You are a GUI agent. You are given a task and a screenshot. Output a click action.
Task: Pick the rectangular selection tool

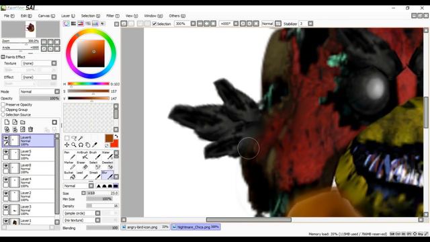tap(67, 138)
